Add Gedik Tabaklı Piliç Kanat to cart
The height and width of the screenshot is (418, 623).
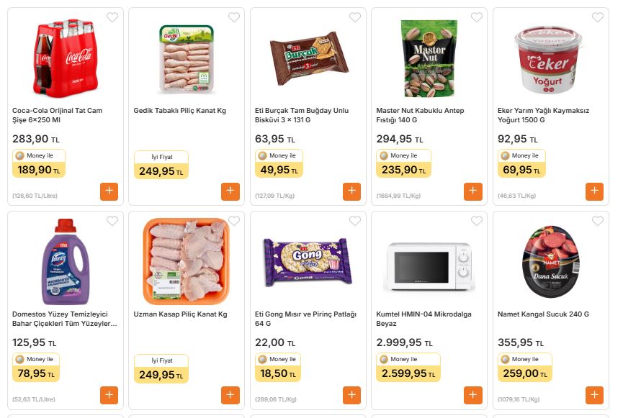[230, 191]
